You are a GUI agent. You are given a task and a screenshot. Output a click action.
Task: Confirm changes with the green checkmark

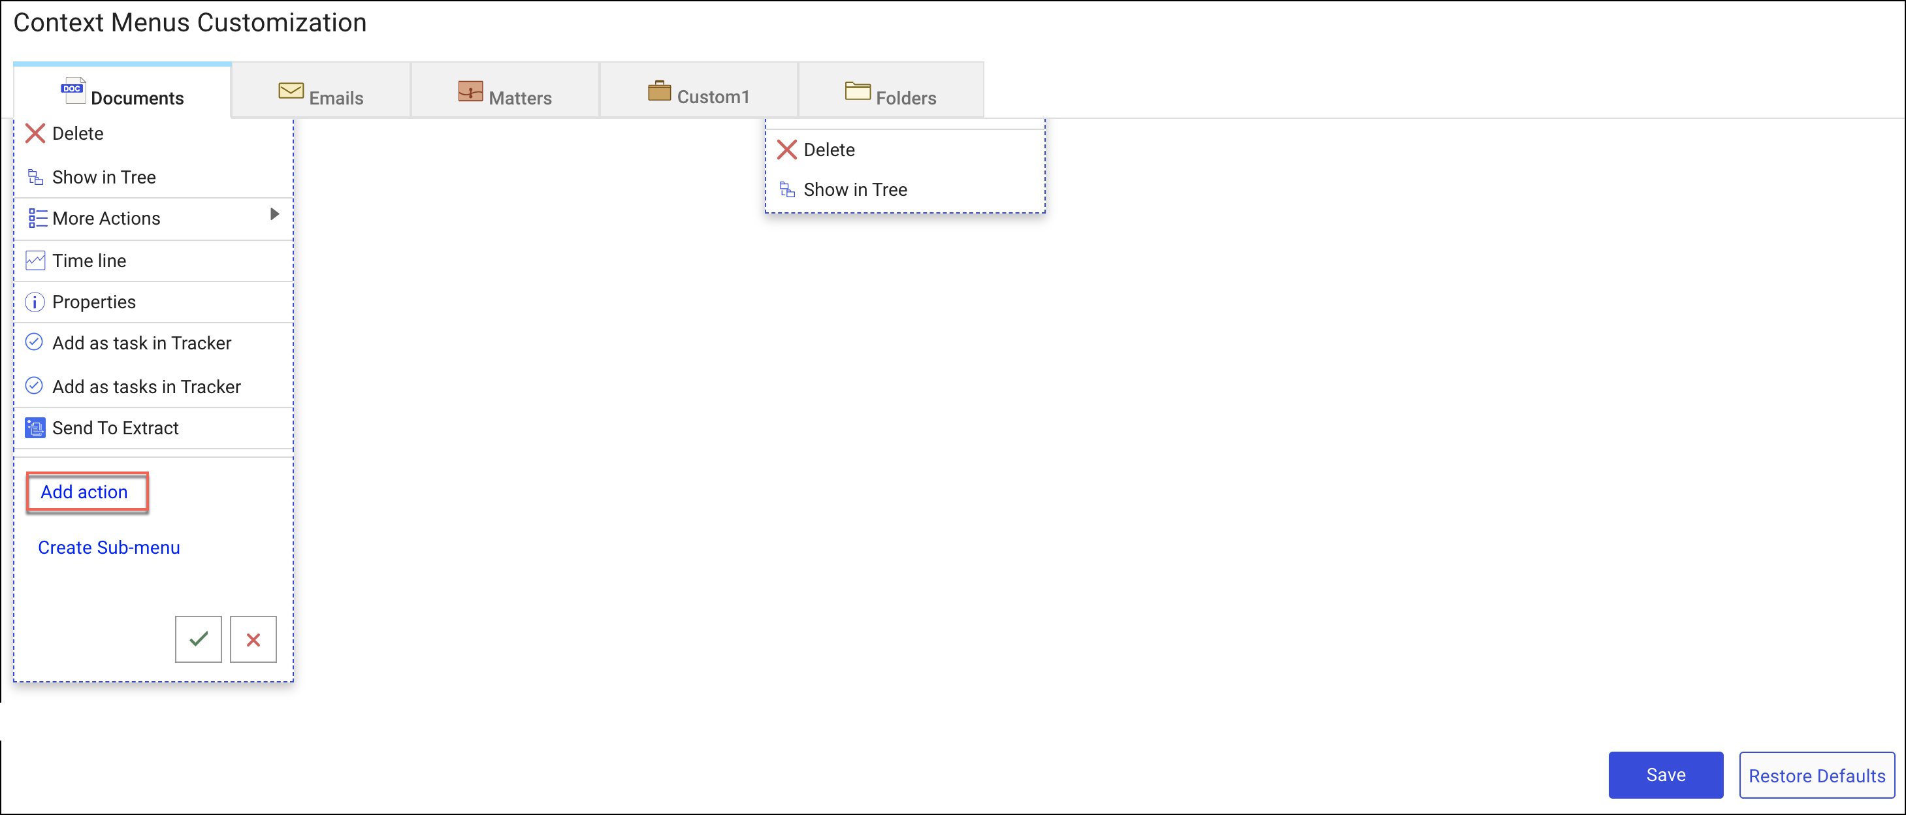click(197, 639)
